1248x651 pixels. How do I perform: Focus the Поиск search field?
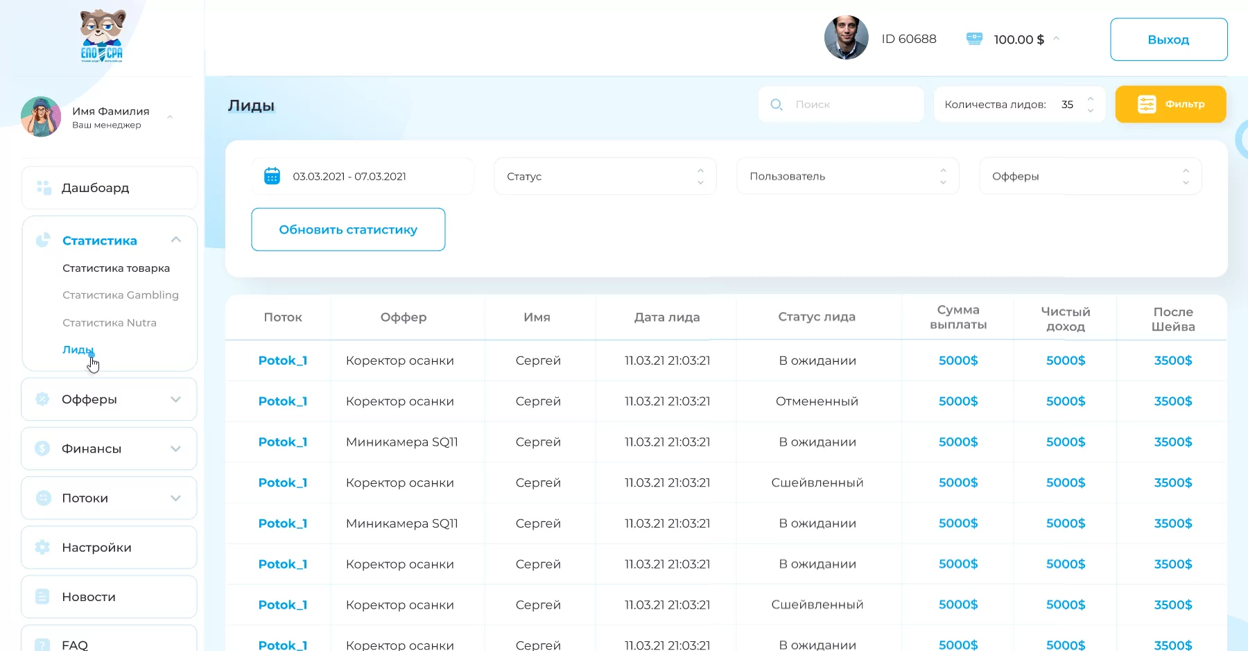click(841, 104)
